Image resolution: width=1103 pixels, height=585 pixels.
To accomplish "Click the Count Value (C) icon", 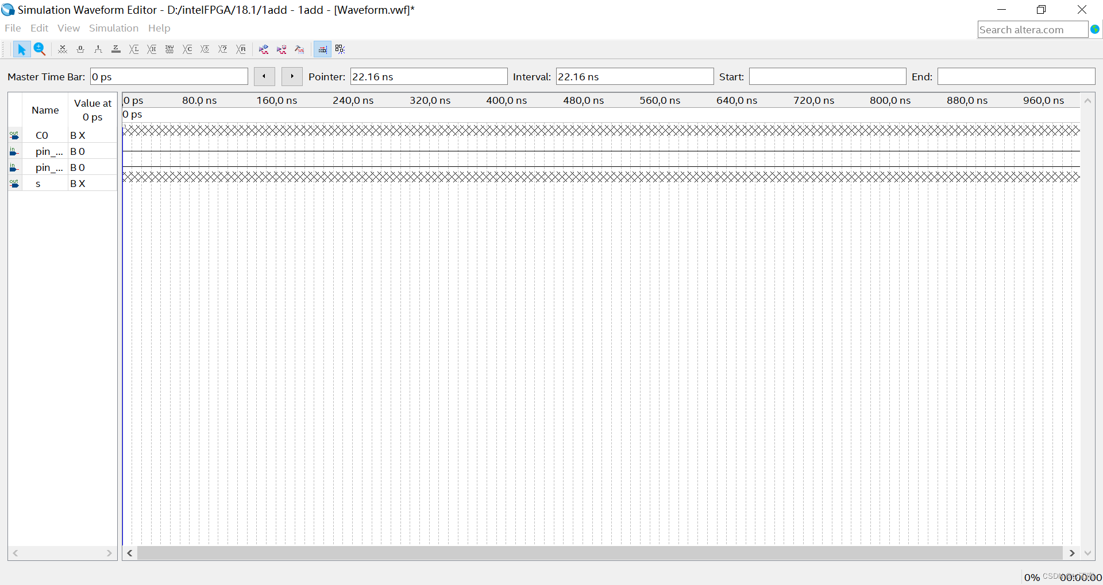I will [187, 49].
